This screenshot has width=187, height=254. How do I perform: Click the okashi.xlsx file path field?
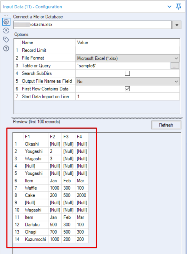tap(92, 25)
